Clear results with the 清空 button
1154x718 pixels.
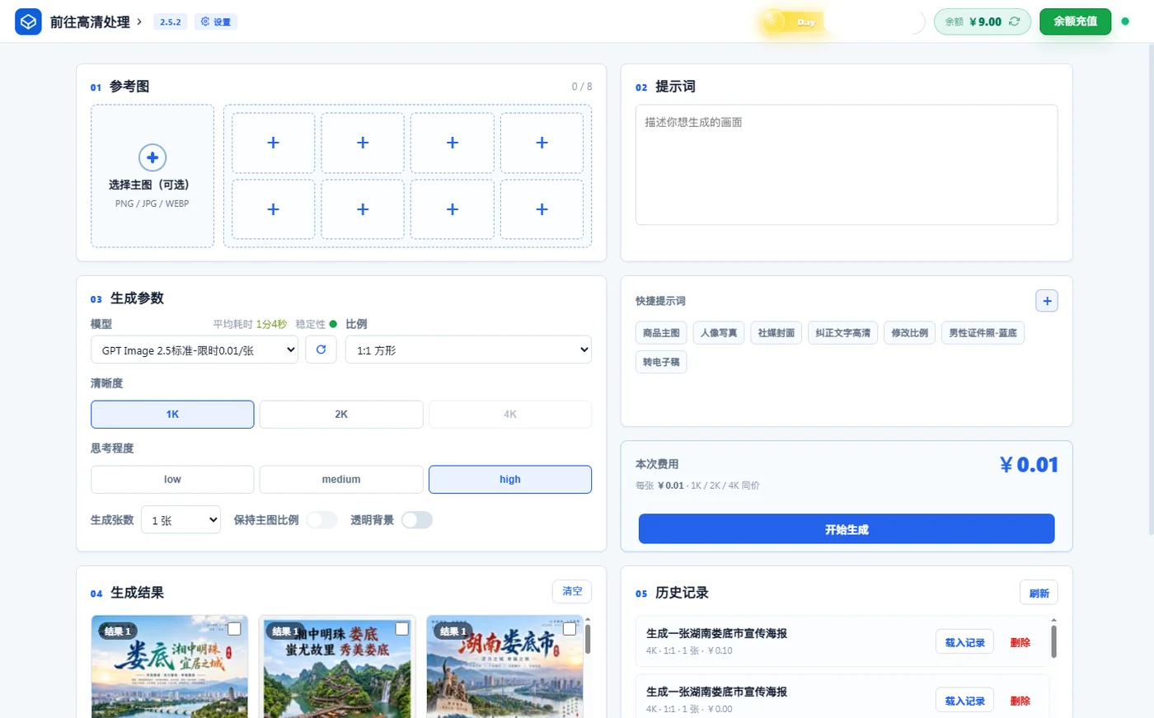pyautogui.click(x=572, y=592)
